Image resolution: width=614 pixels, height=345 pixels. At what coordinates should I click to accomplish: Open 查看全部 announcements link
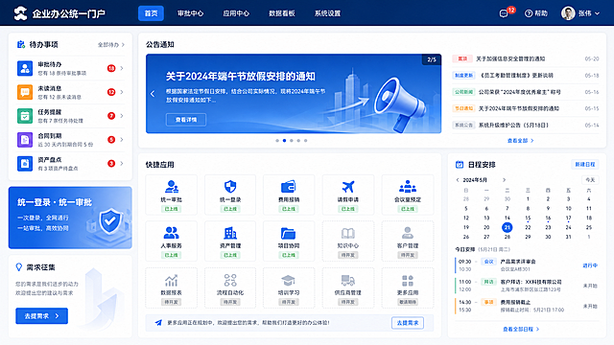pyautogui.click(x=520, y=141)
